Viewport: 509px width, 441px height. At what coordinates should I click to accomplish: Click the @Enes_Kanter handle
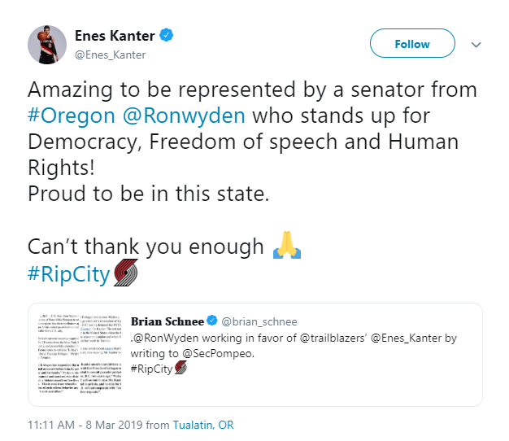tap(110, 55)
